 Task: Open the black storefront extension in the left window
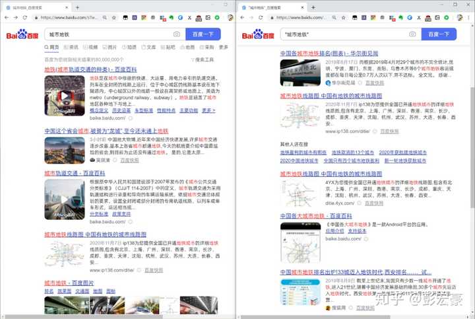(x=125, y=18)
